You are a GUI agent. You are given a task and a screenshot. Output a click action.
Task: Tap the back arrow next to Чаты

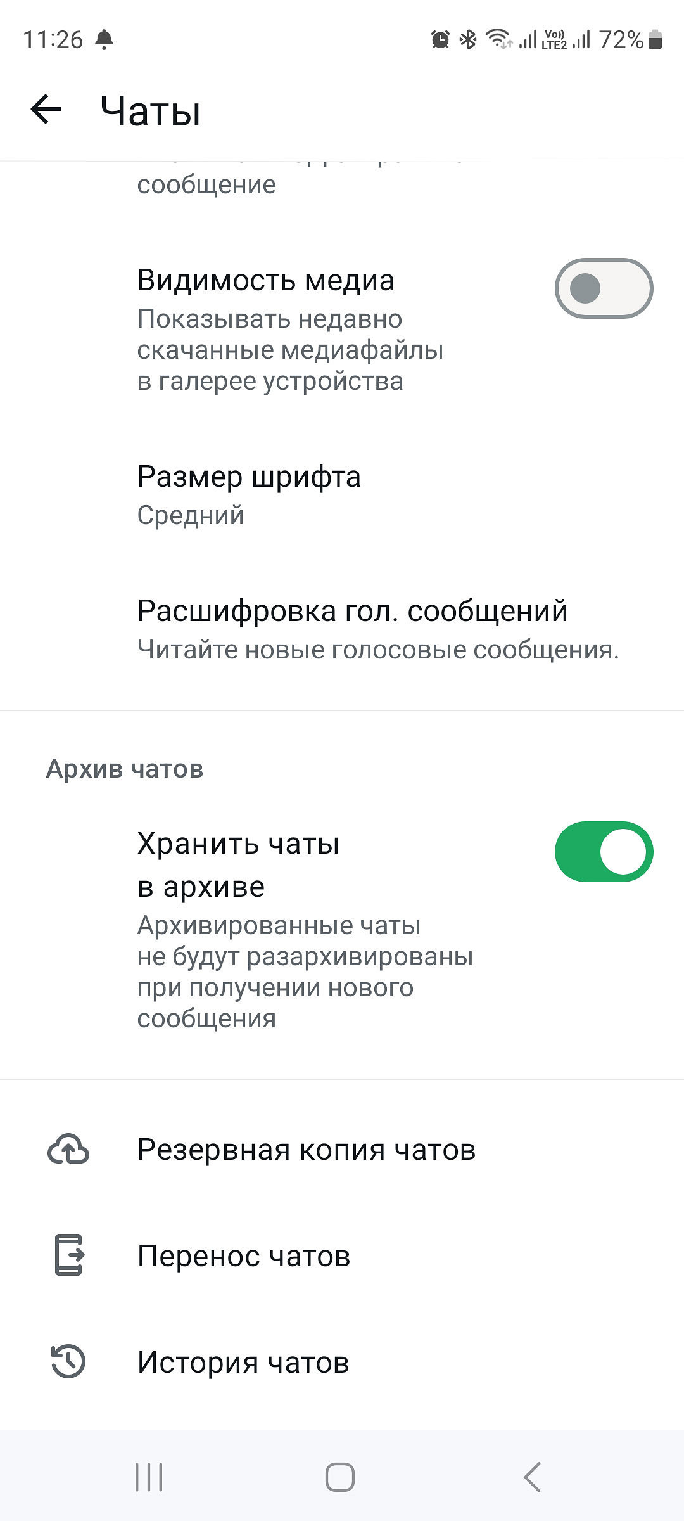(46, 110)
